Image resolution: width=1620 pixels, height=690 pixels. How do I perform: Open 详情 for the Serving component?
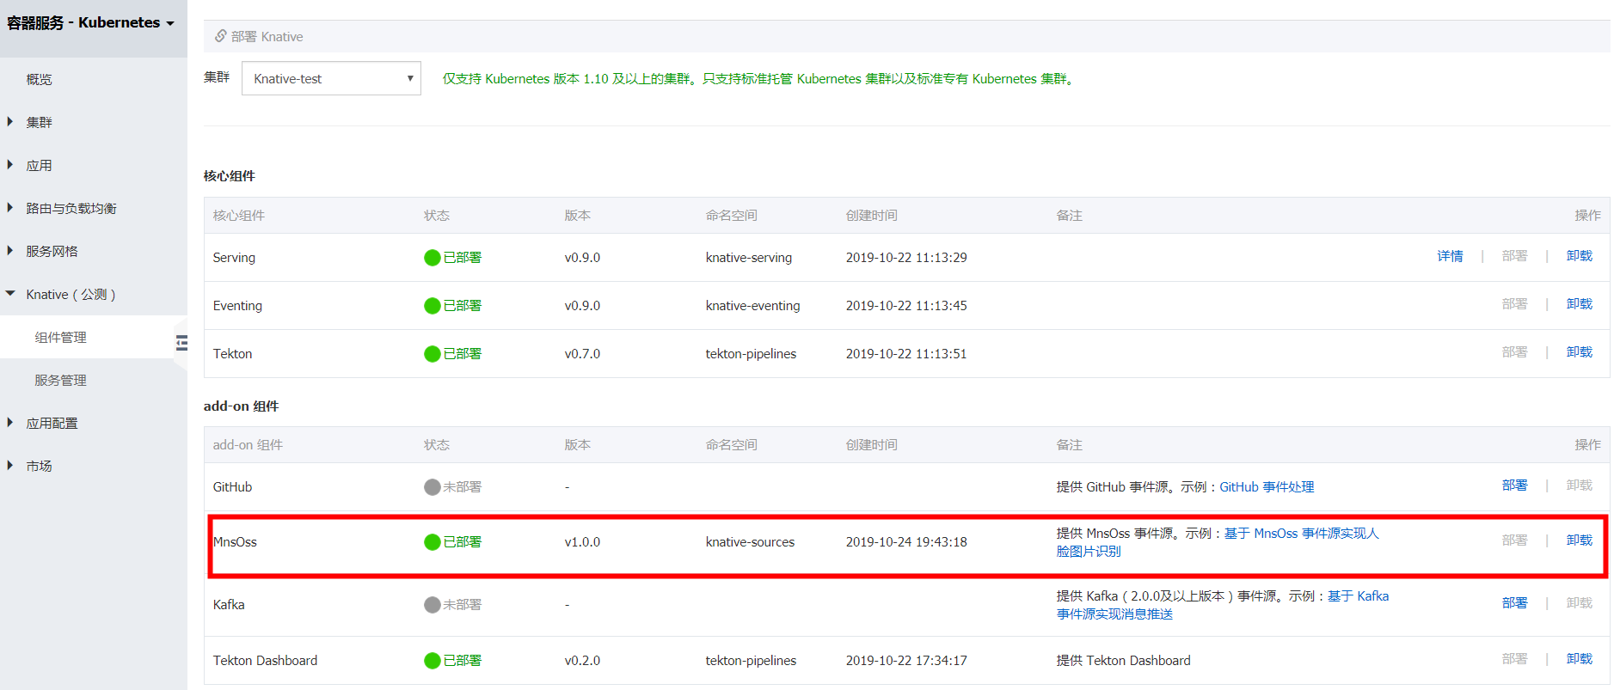pos(1450,256)
